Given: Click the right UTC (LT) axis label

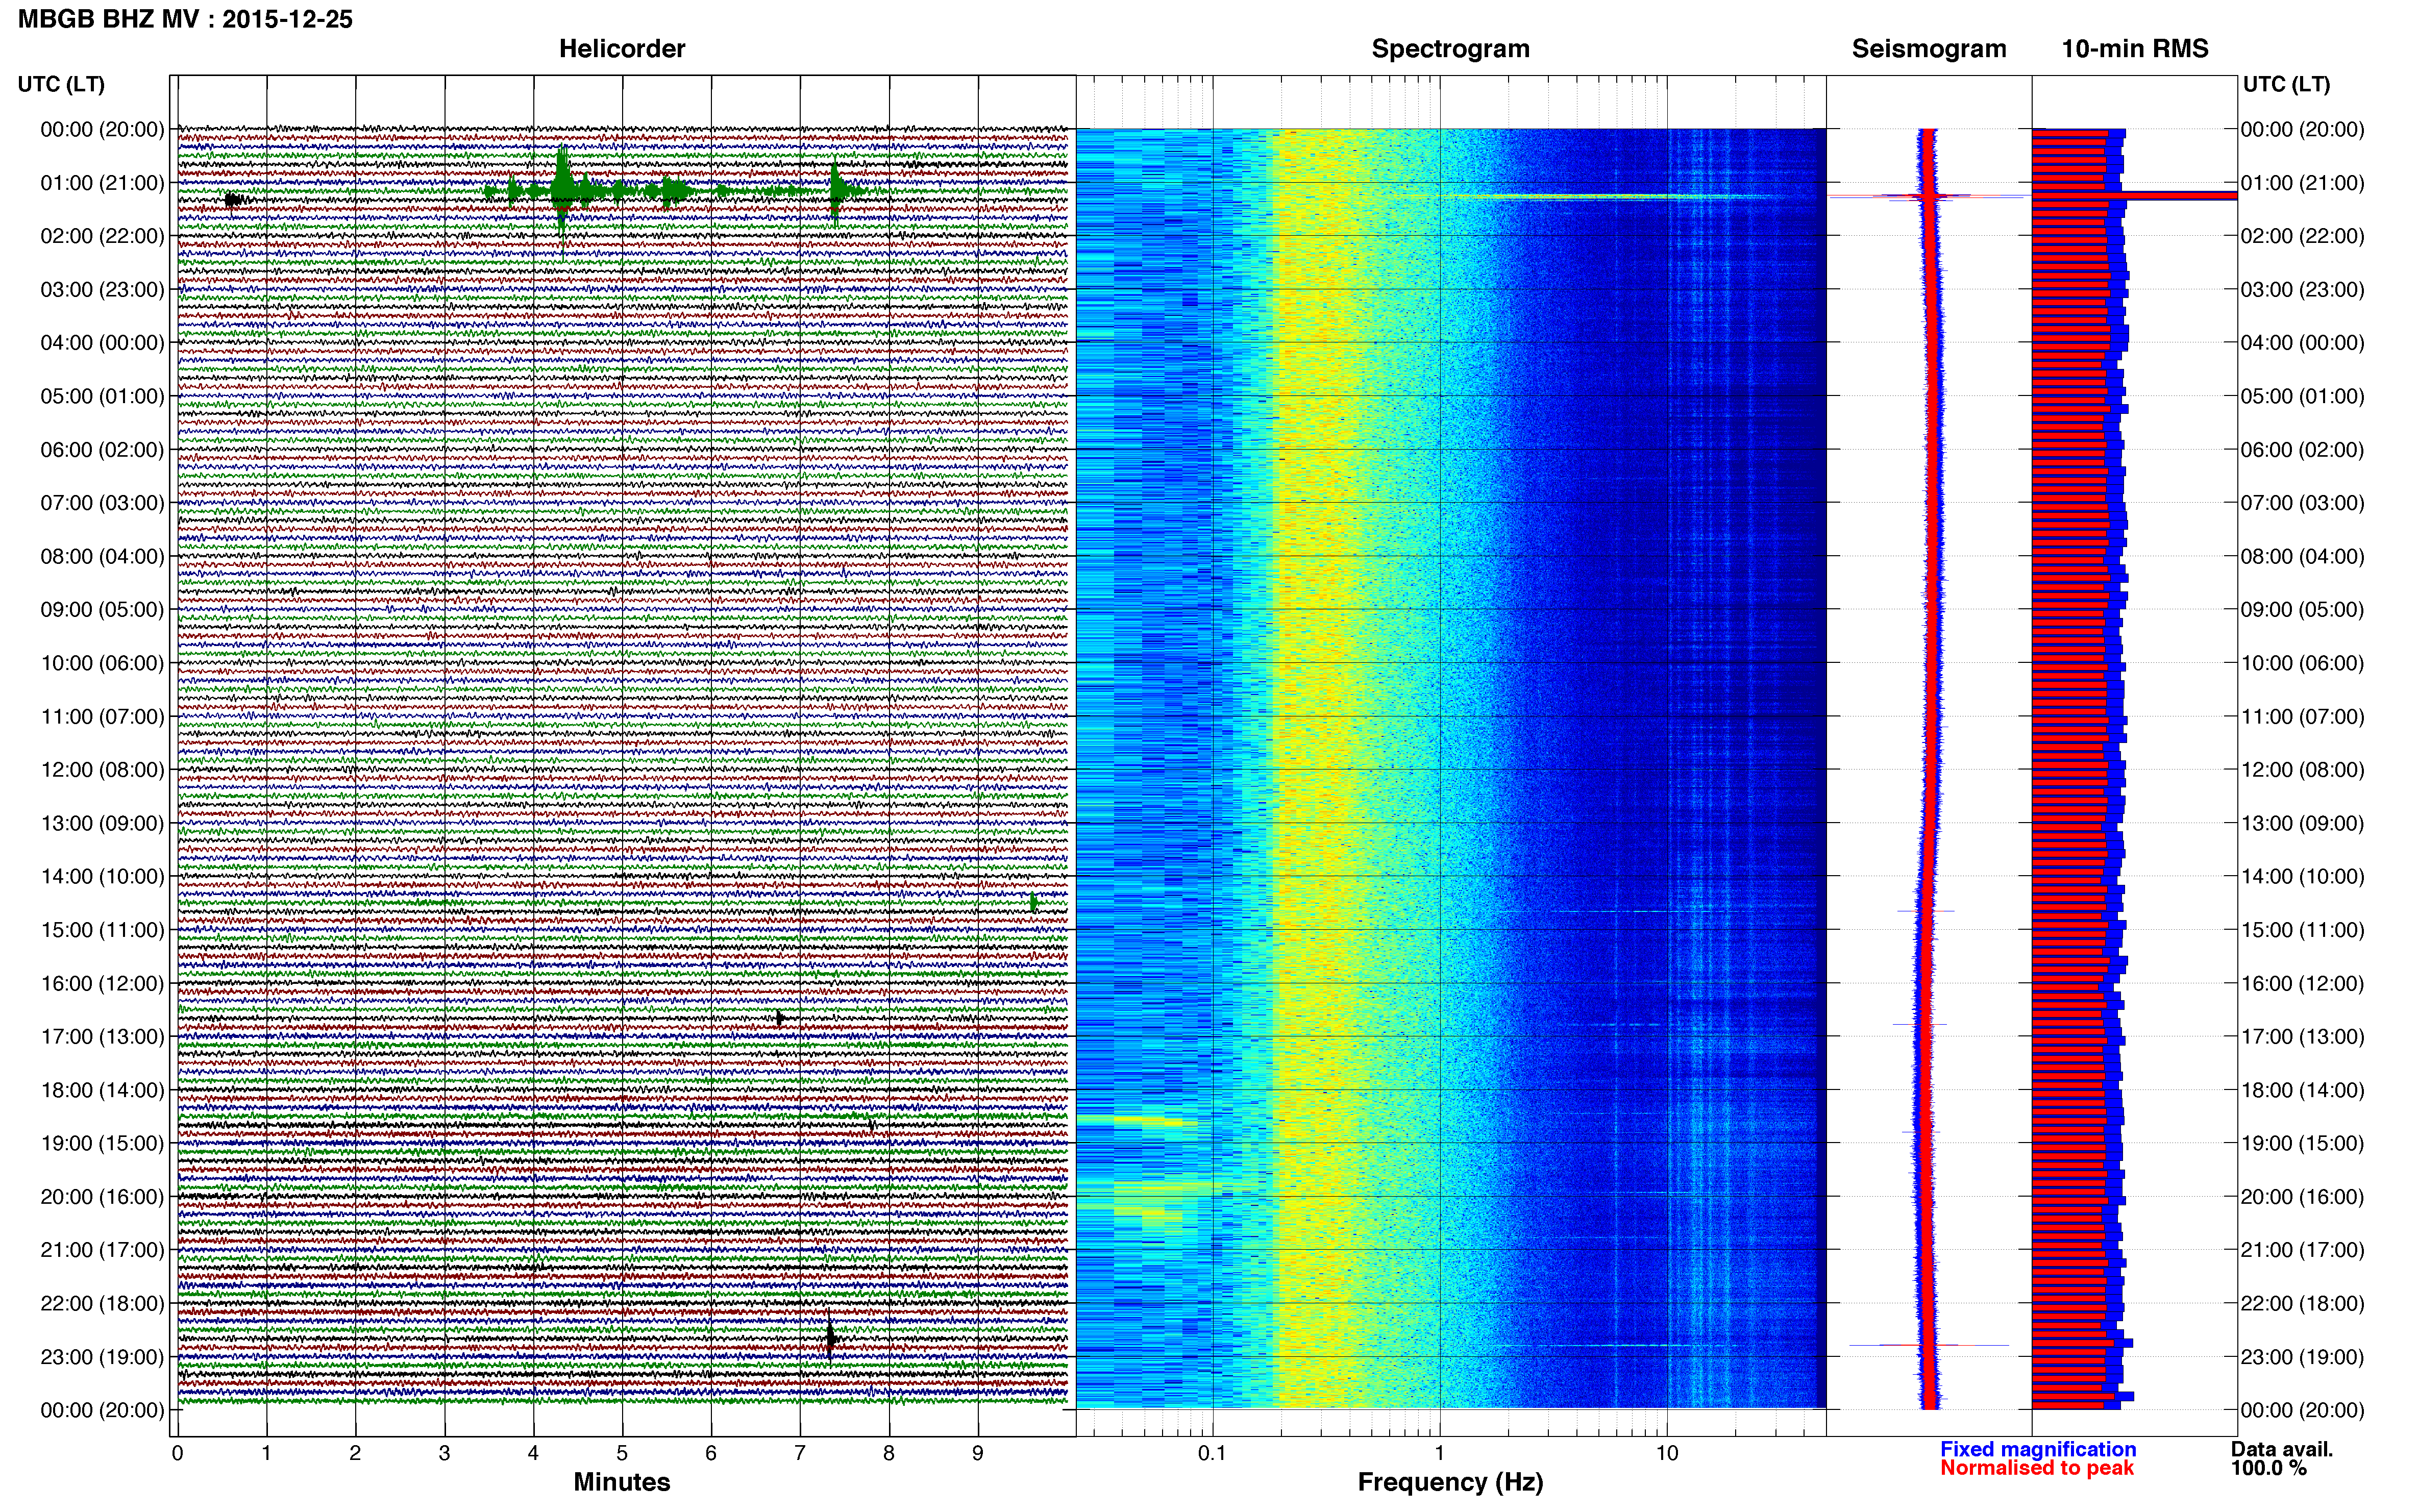Looking at the screenshot, I should [2286, 84].
